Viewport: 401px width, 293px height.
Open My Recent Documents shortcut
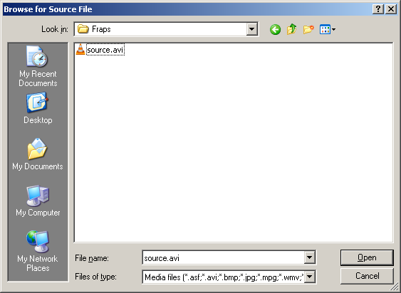(38, 66)
